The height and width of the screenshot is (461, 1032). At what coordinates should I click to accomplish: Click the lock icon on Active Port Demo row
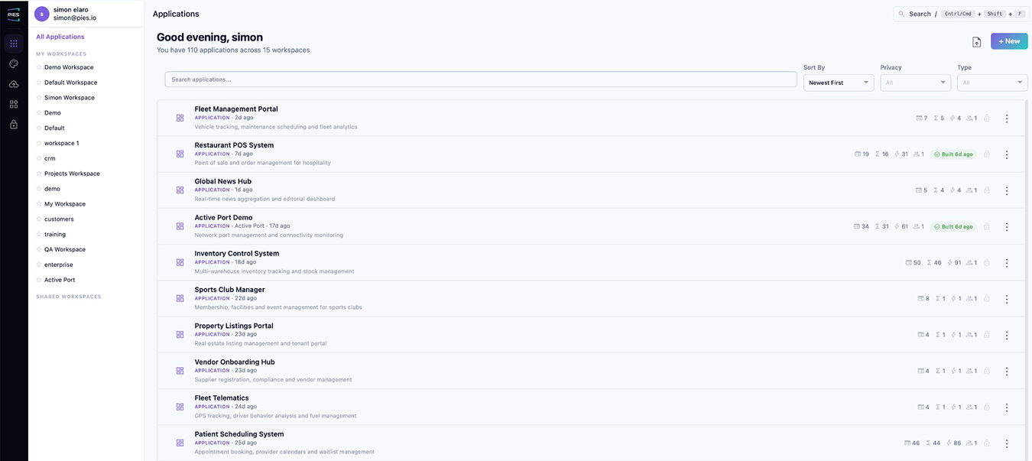coord(987,227)
